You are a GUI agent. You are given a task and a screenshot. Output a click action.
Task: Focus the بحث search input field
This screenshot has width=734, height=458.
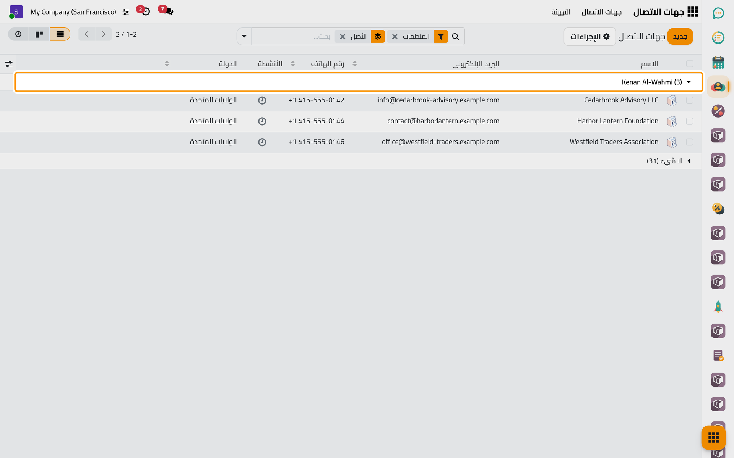(x=293, y=37)
